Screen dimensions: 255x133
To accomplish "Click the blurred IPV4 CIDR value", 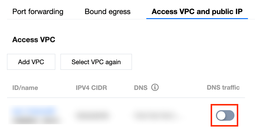I will pyautogui.click(x=92, y=115).
